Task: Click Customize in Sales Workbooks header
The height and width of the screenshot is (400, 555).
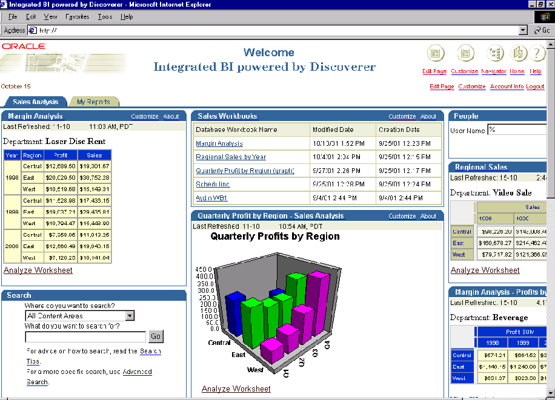Action: click(402, 116)
